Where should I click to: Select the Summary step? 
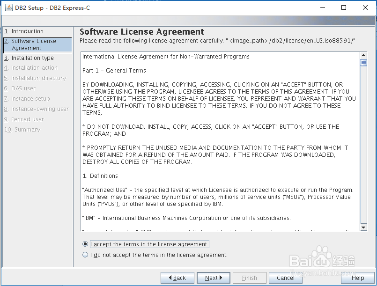22,130
